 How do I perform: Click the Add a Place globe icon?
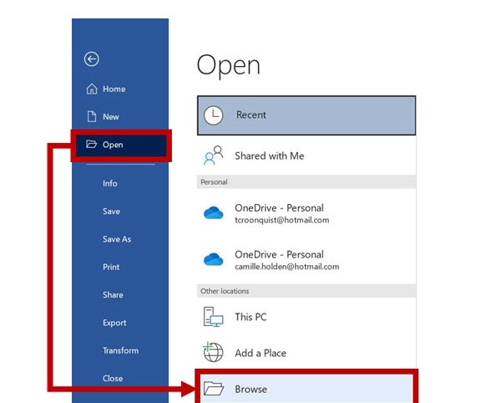(213, 352)
